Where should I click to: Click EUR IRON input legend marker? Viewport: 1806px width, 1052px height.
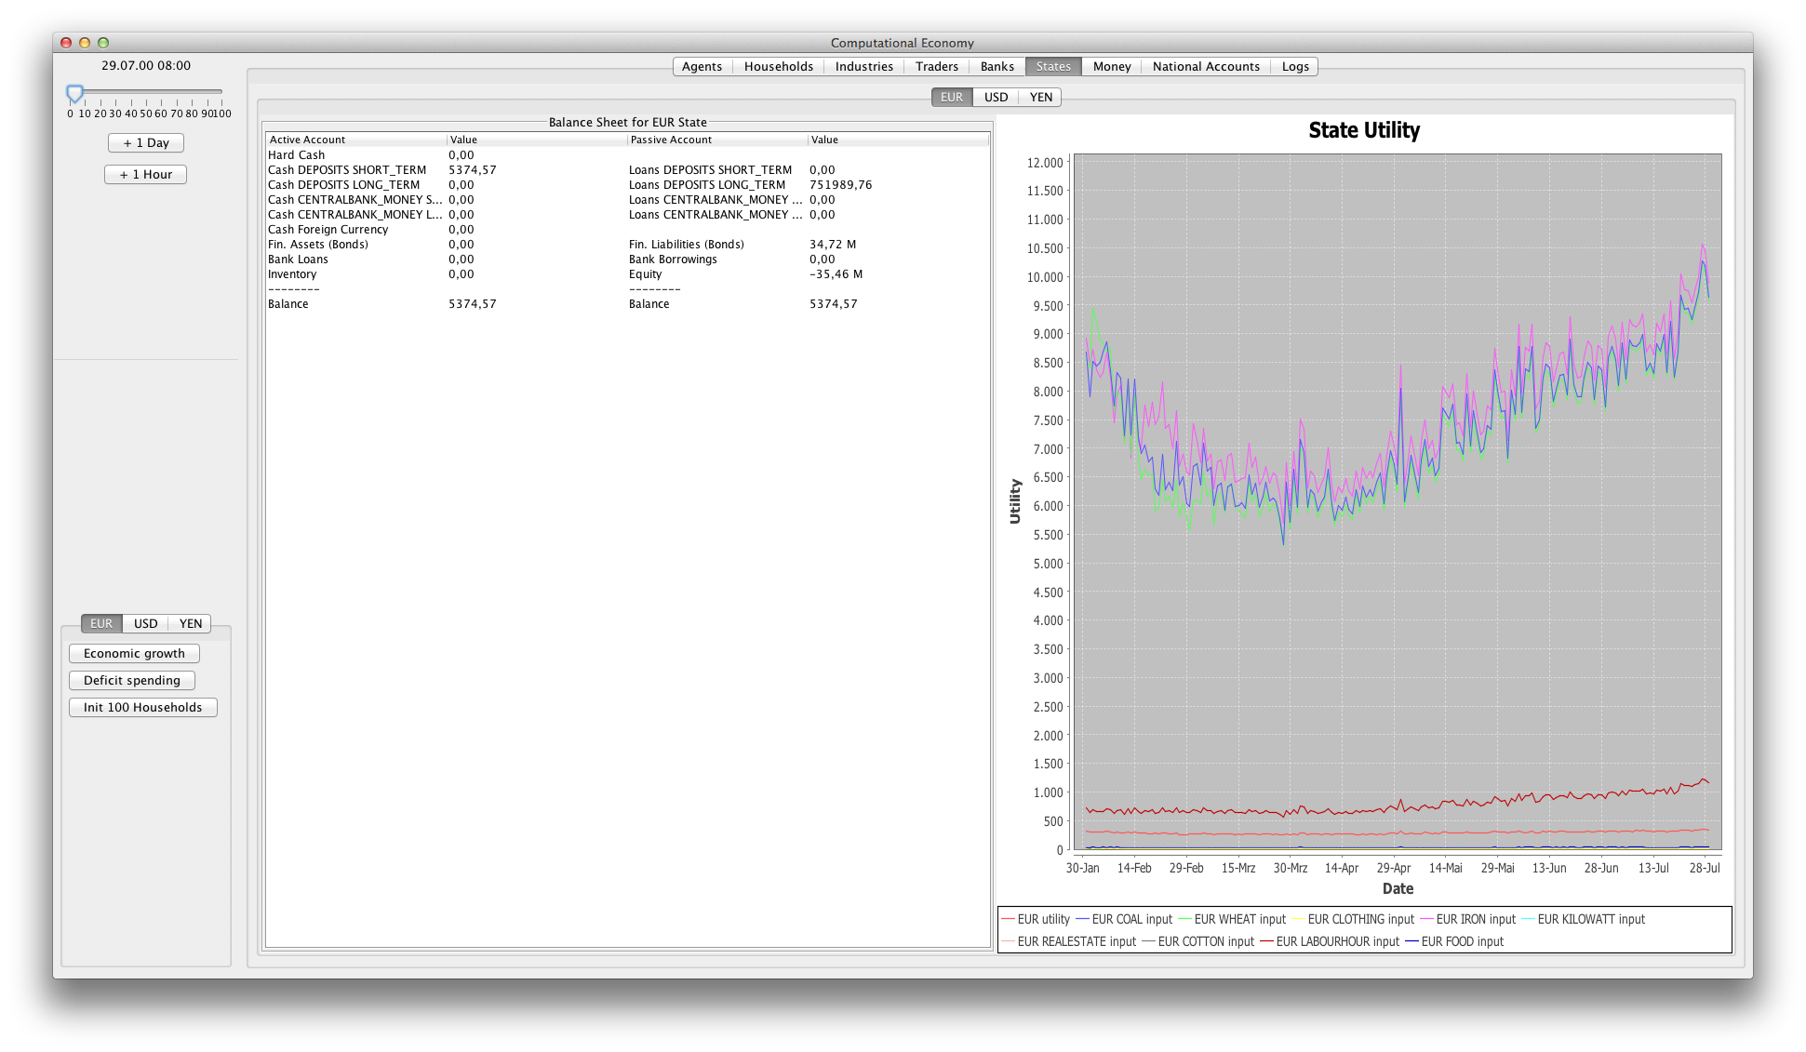(1428, 919)
